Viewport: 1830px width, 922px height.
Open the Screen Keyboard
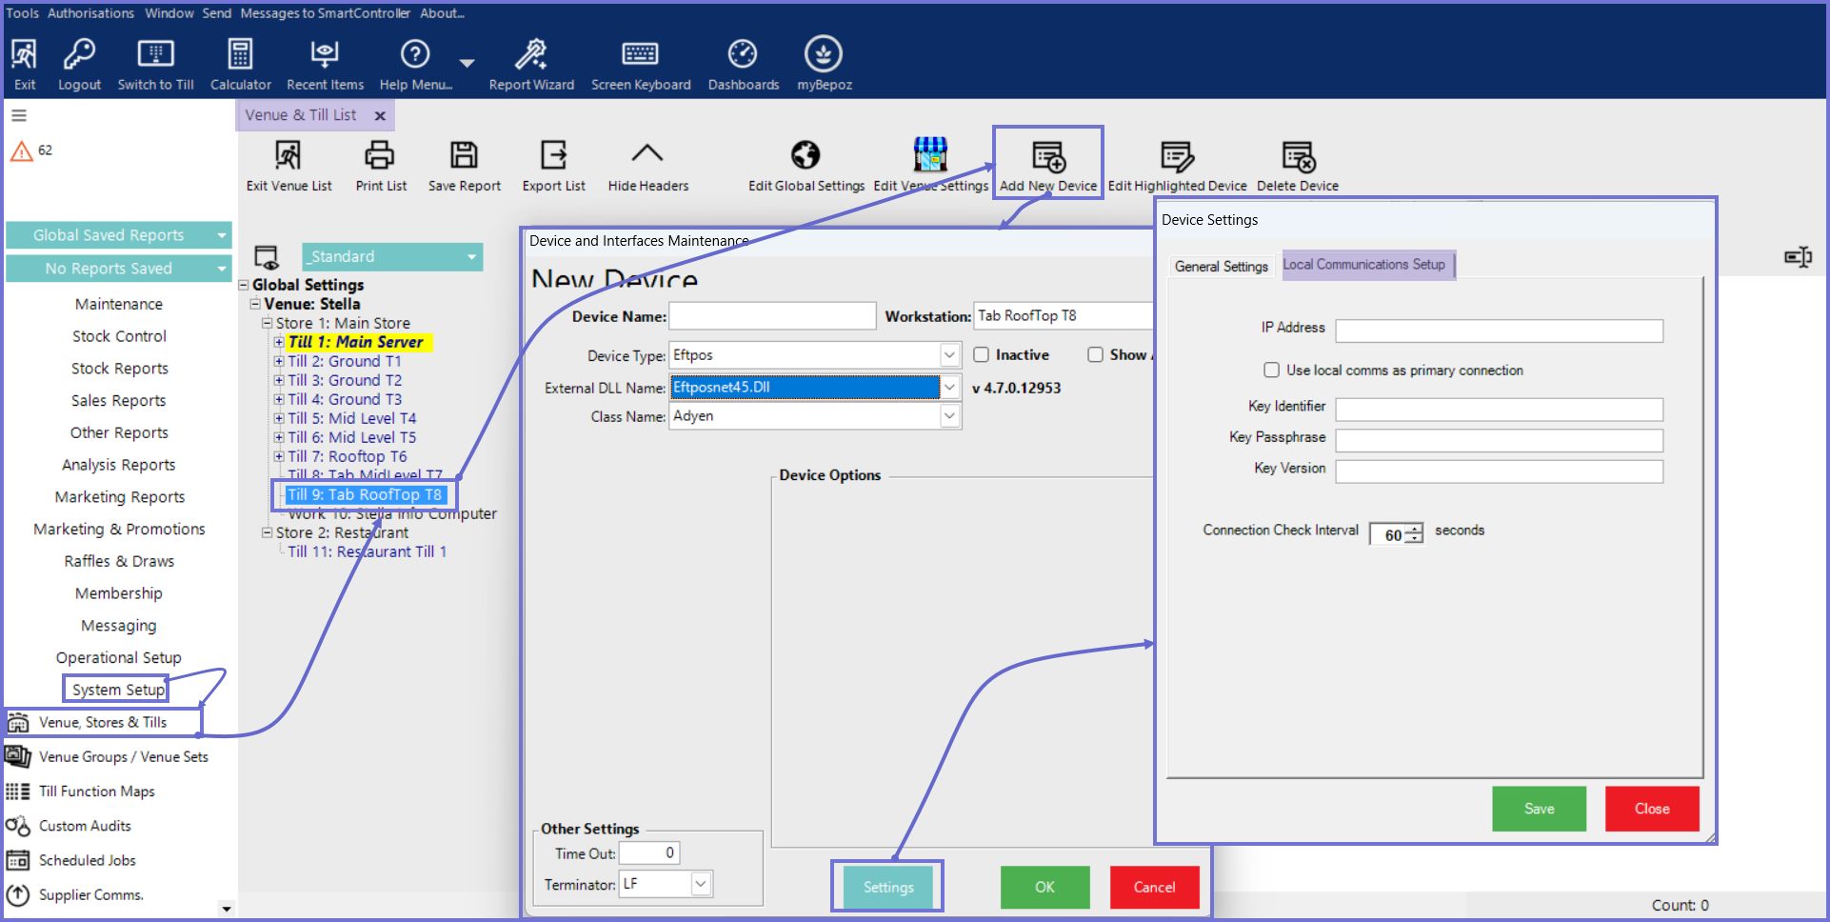640,55
